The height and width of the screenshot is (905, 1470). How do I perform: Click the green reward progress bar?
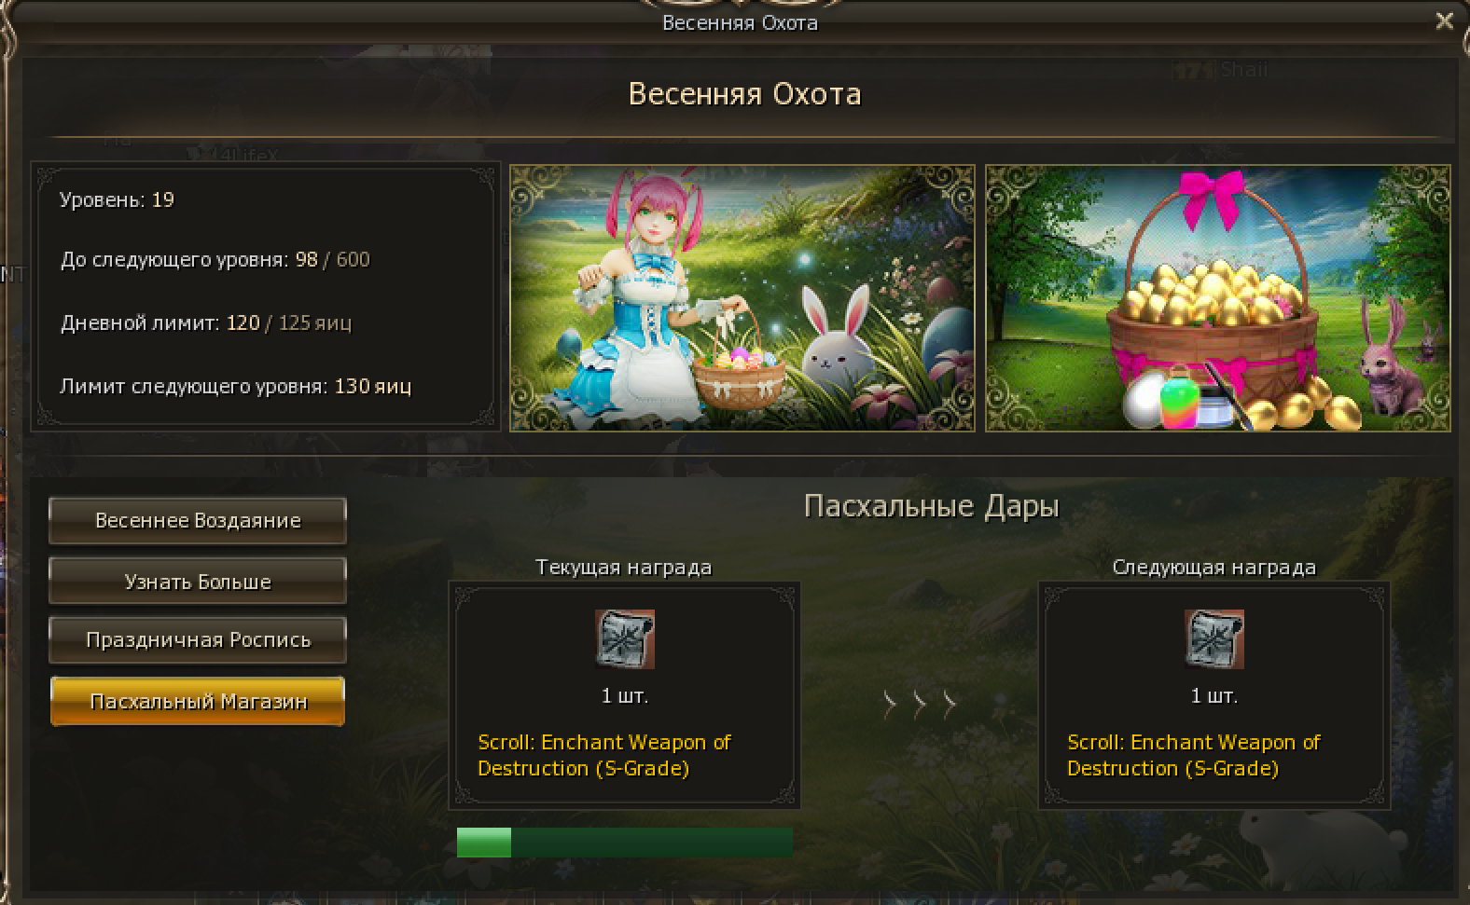coord(625,843)
